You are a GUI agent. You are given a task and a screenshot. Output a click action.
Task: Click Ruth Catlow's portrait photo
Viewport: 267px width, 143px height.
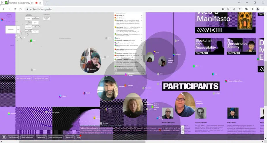point(233,113)
